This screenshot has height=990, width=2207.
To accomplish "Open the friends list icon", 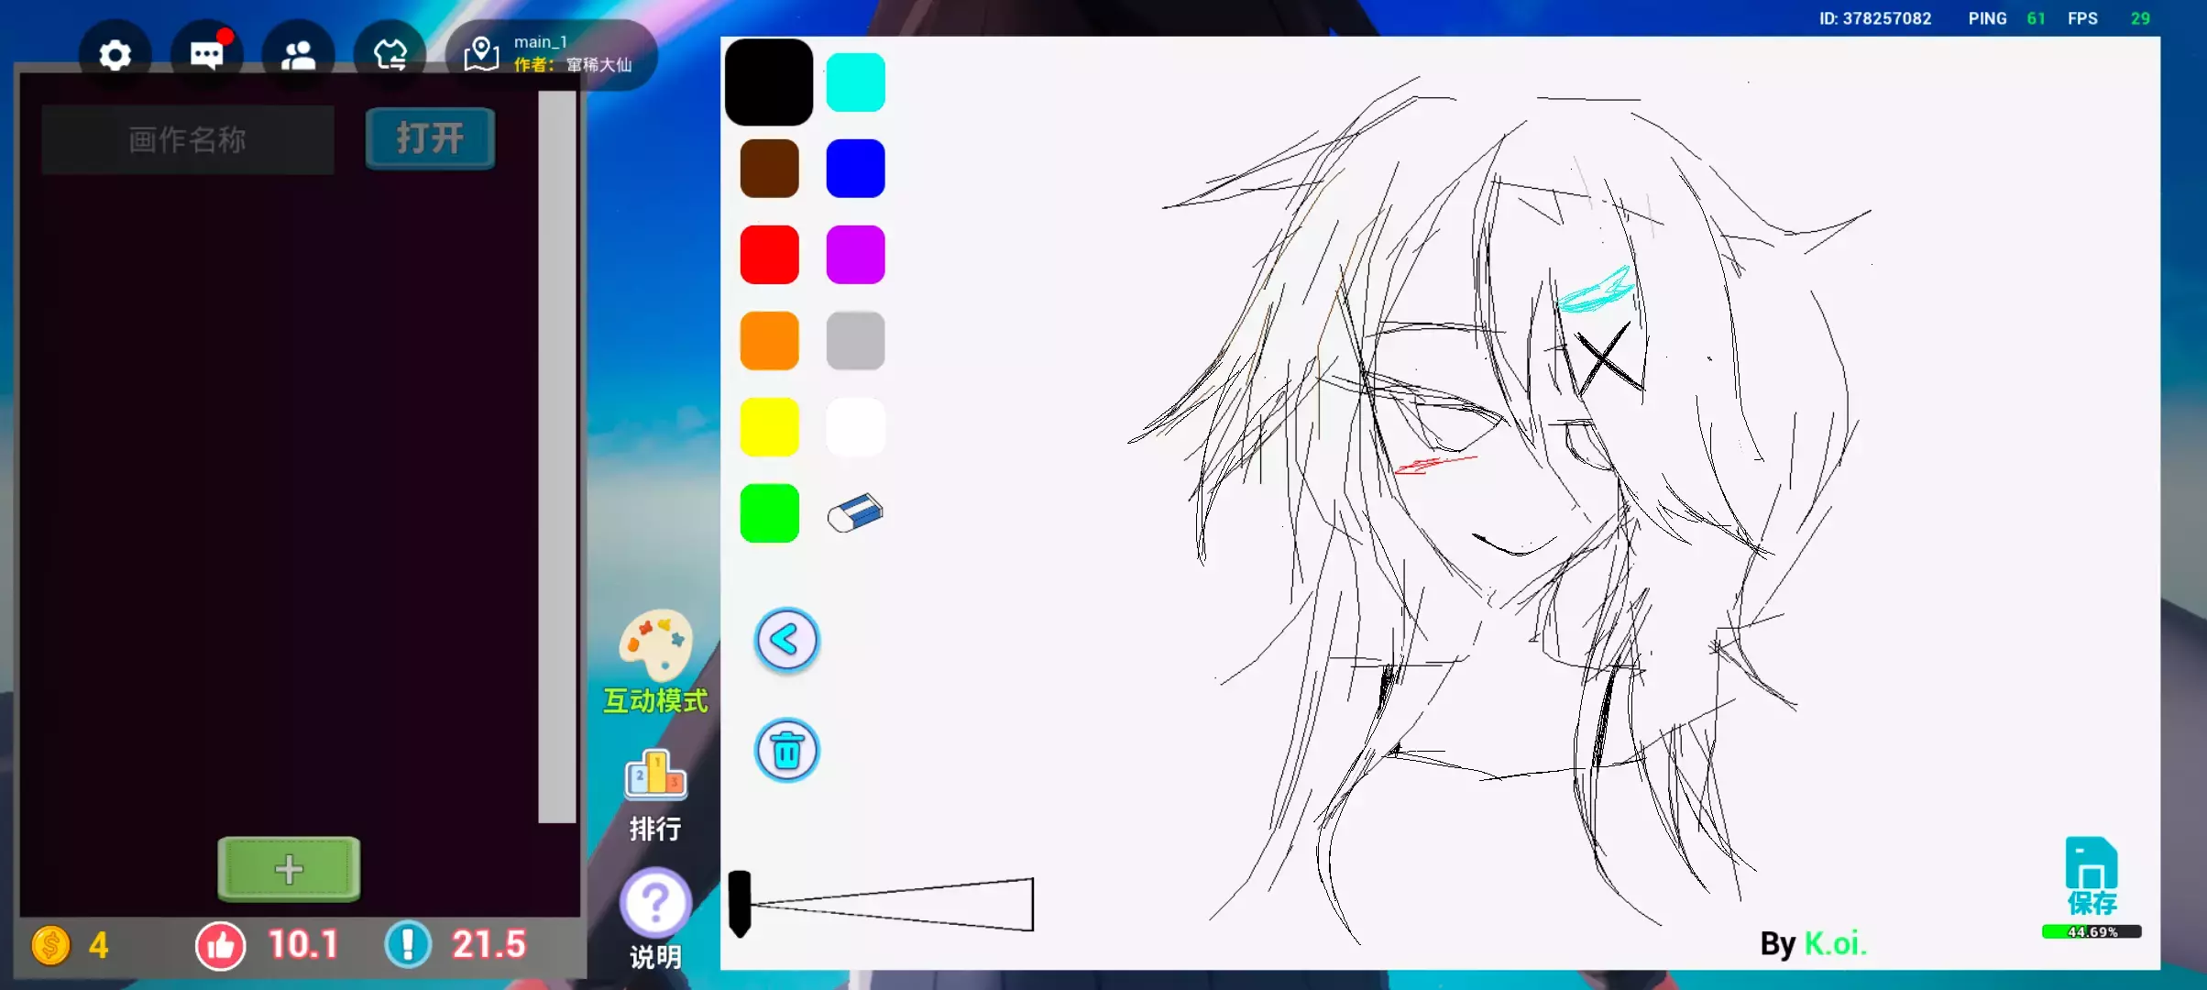I will [298, 55].
